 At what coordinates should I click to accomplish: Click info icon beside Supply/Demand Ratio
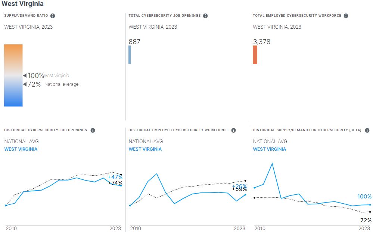point(53,16)
